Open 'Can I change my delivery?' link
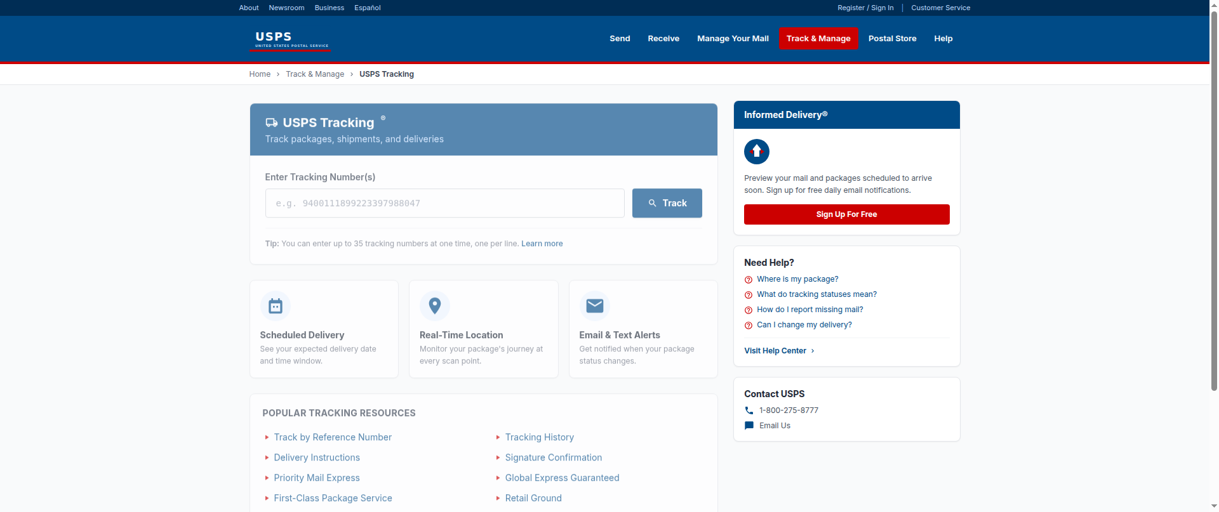The image size is (1219, 512). pos(804,325)
